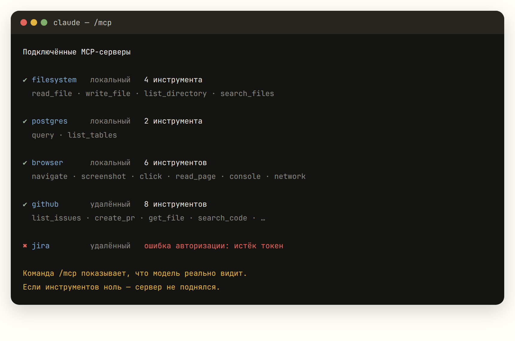Click the list_directory tool name
The height and width of the screenshot is (341, 515).
click(x=175, y=94)
